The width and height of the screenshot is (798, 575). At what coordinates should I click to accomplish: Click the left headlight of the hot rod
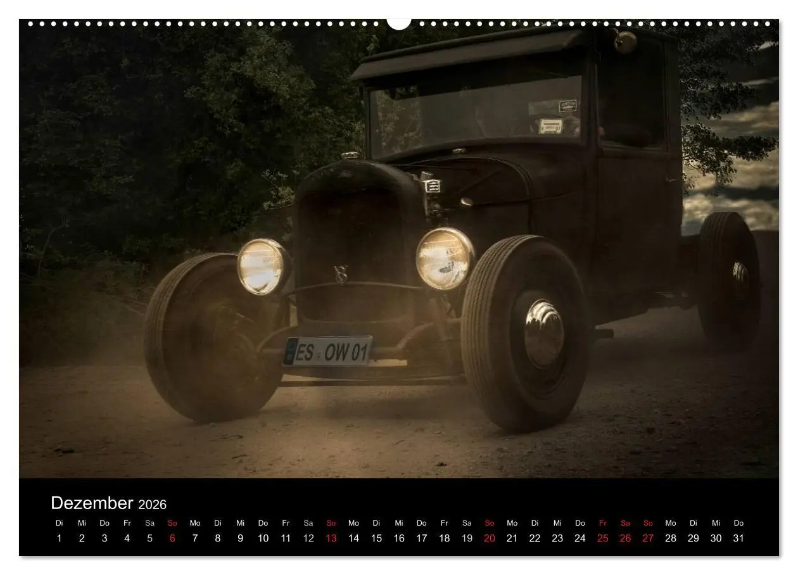pyautogui.click(x=260, y=266)
